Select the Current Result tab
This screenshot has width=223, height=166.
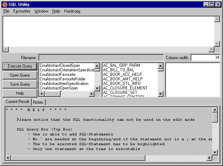(17, 102)
